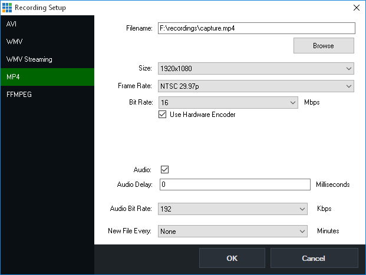Confirm settings with the OK button
366x275 pixels.
[232, 259]
